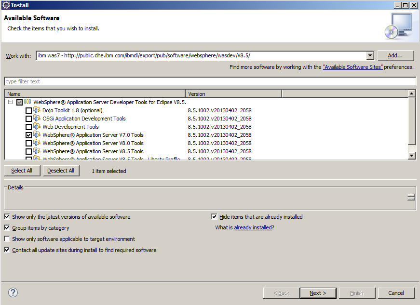Click the WebSphere V8.5 Tools feature icon
Screen dimensions: 420x305
pyautogui.click(x=37, y=151)
